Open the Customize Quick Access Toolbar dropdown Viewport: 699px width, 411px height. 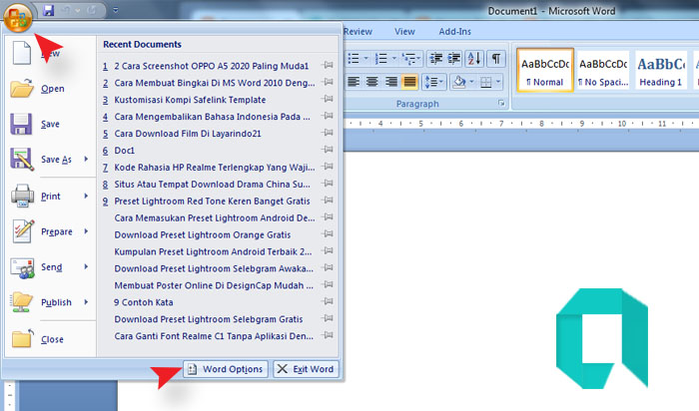click(x=116, y=10)
